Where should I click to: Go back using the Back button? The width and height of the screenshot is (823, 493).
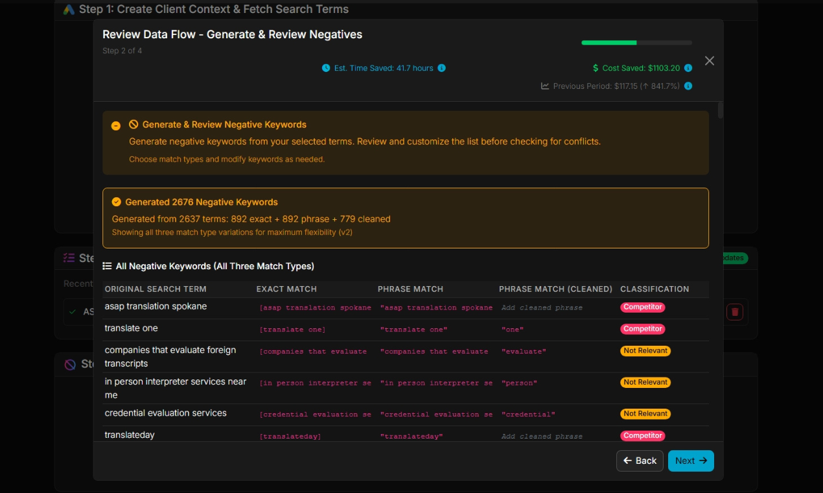[640, 461]
